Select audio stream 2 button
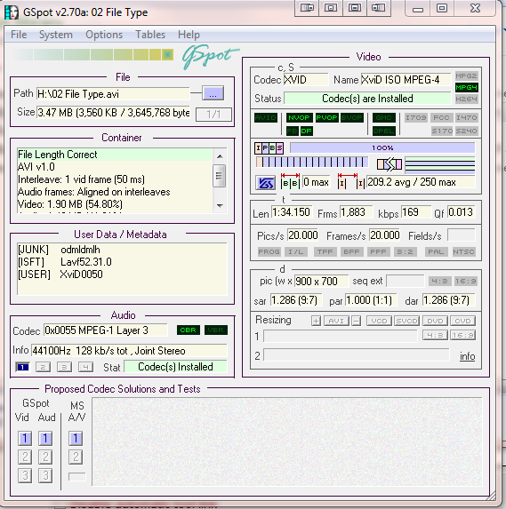The image size is (506, 509). click(x=43, y=368)
